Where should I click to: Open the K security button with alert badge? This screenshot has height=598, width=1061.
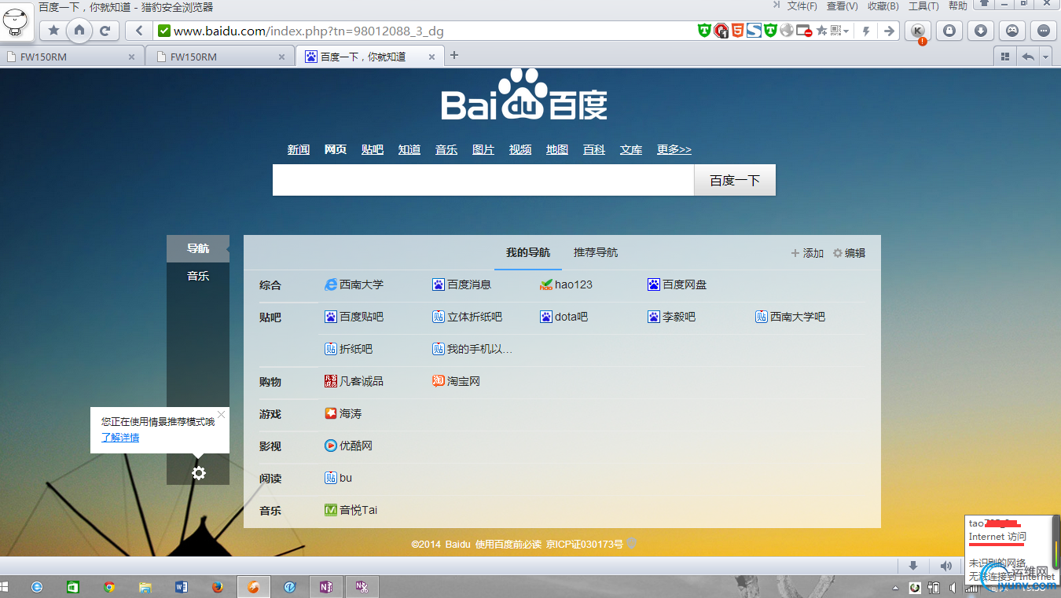point(917,31)
